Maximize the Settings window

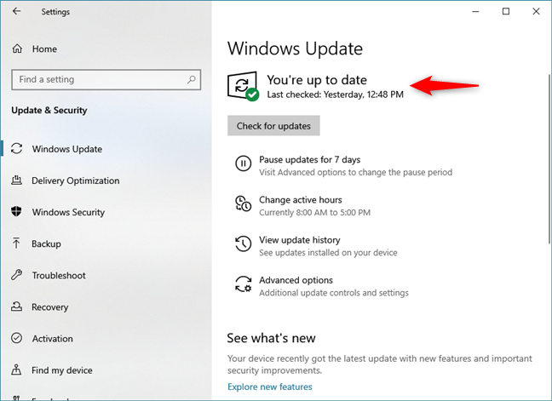(506, 11)
